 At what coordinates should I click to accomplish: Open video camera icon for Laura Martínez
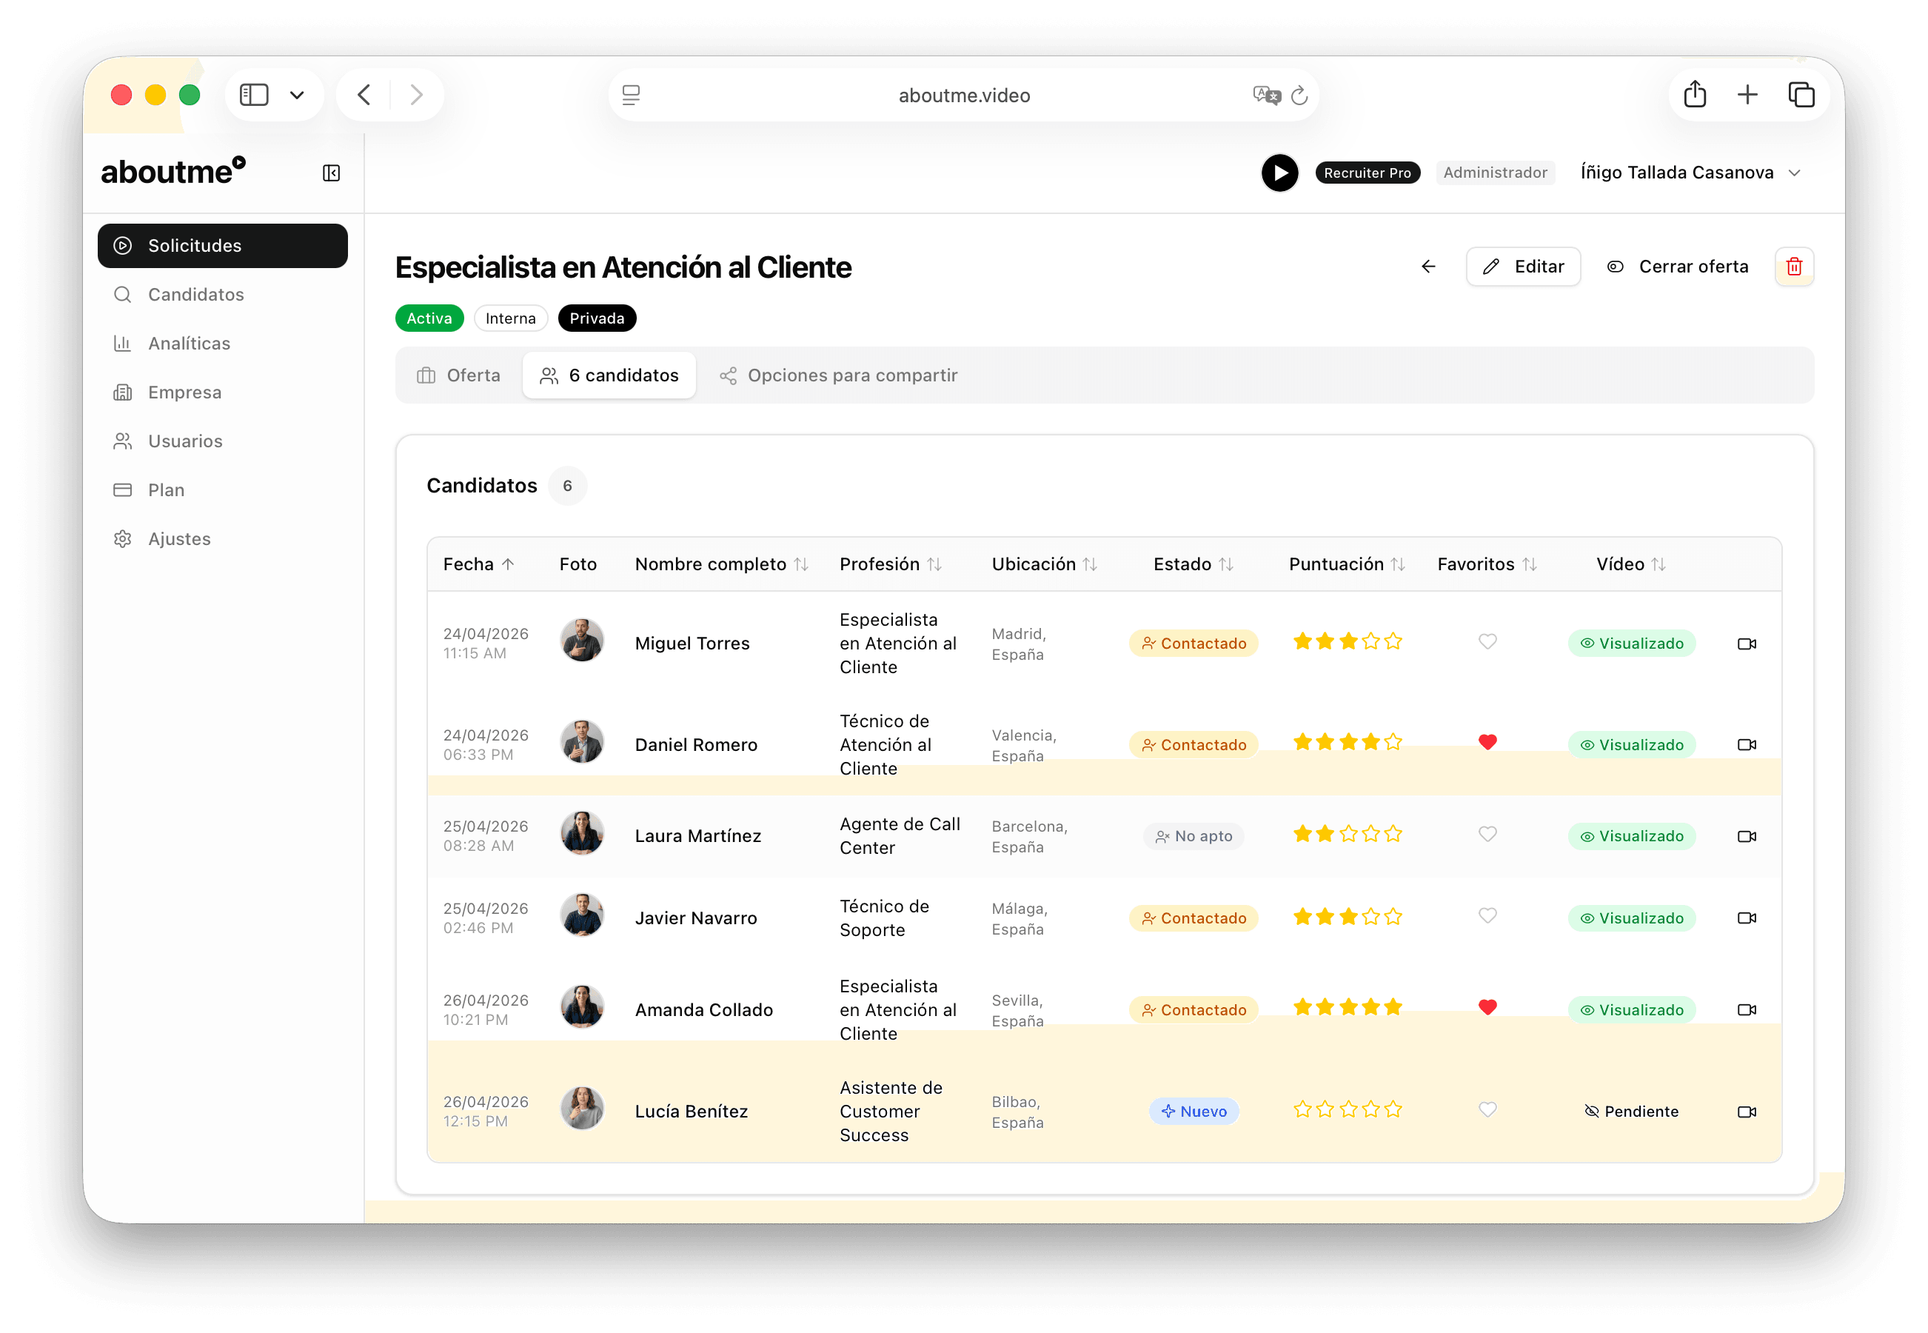click(x=1746, y=836)
